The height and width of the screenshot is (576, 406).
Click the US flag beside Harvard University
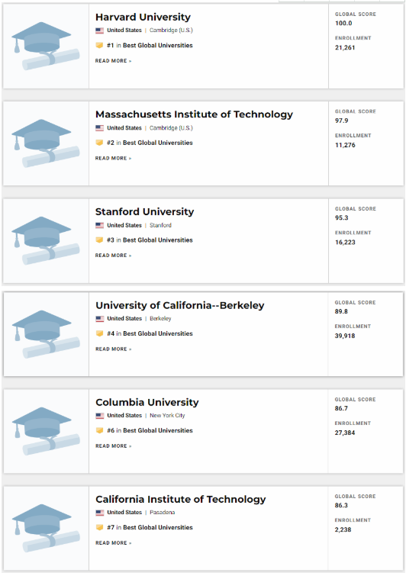coord(99,31)
